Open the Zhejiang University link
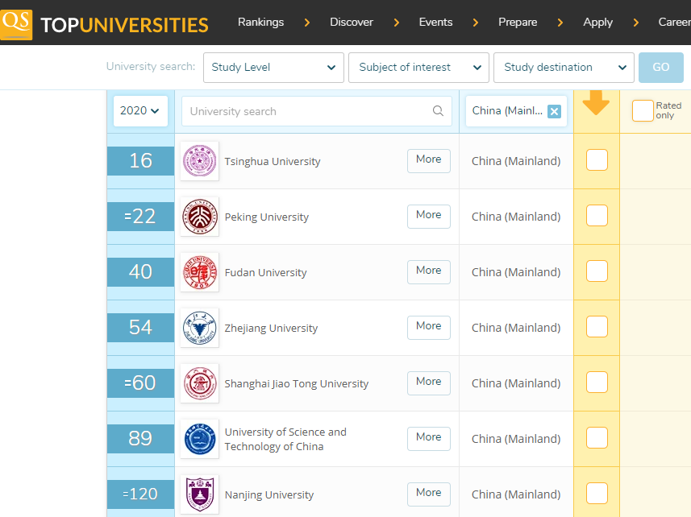 tap(271, 329)
